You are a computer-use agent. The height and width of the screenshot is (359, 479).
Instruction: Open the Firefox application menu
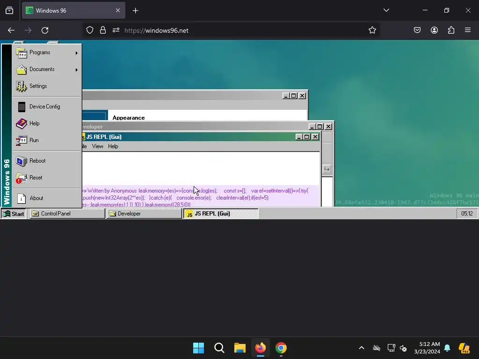(x=468, y=30)
